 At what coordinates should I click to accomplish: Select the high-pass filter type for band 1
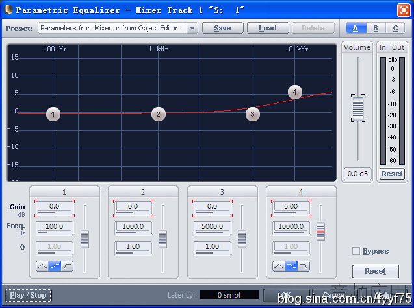pos(67,267)
